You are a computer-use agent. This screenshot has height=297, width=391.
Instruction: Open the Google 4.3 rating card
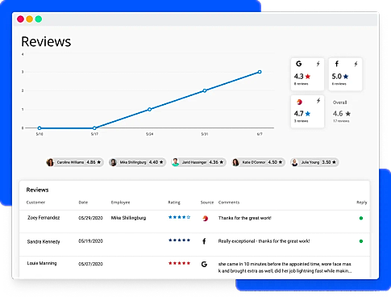click(x=307, y=74)
